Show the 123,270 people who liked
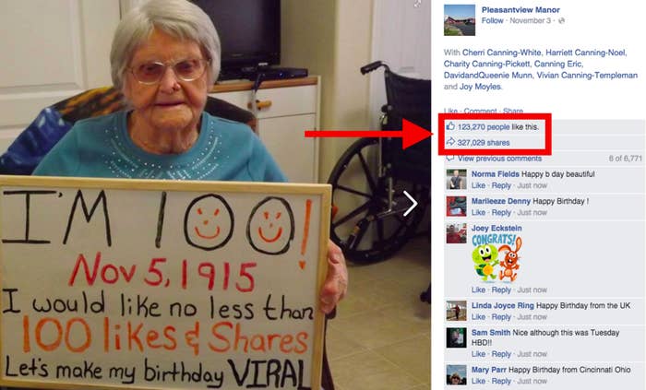 (484, 126)
